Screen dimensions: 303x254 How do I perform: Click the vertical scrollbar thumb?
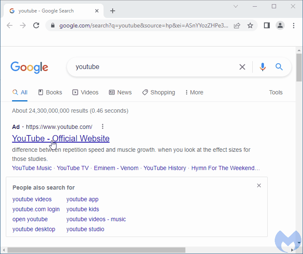tap(299, 67)
